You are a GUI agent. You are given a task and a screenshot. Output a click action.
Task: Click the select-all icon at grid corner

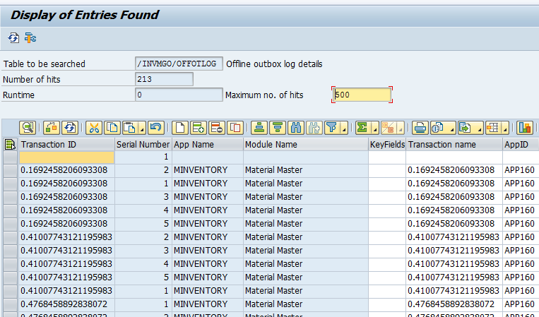[x=10, y=145]
